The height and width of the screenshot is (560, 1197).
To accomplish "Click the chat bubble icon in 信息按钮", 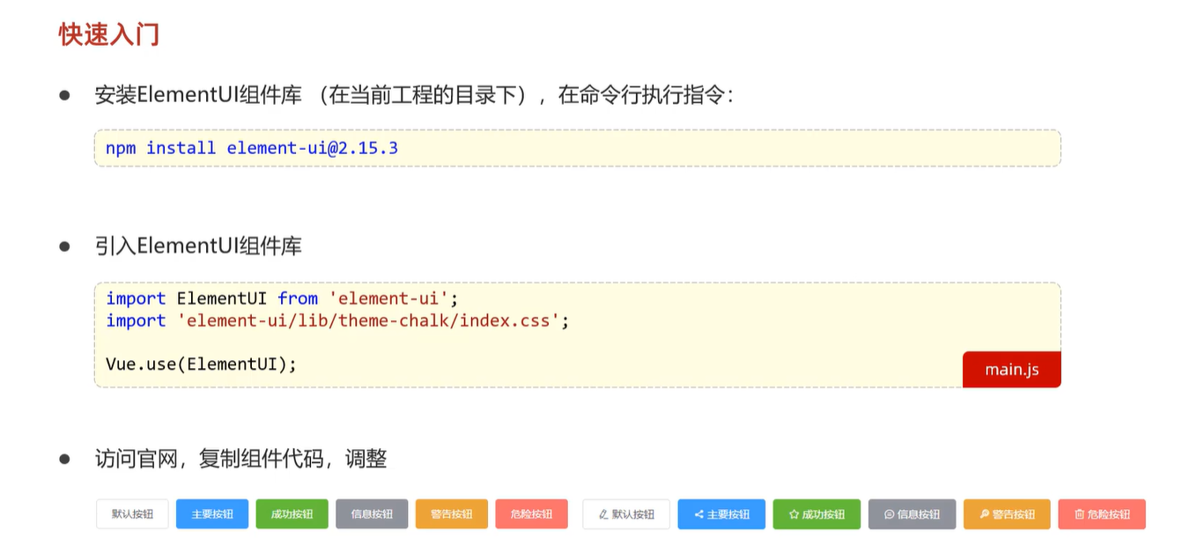I will click(890, 514).
